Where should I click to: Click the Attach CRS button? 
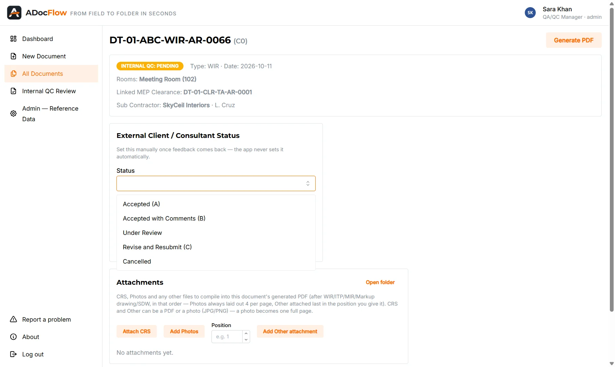137,331
